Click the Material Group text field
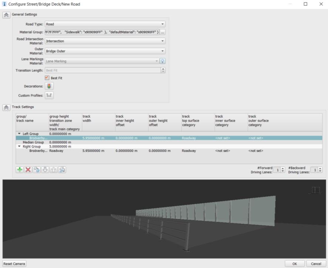This screenshot has height=268, width=328. point(102,32)
